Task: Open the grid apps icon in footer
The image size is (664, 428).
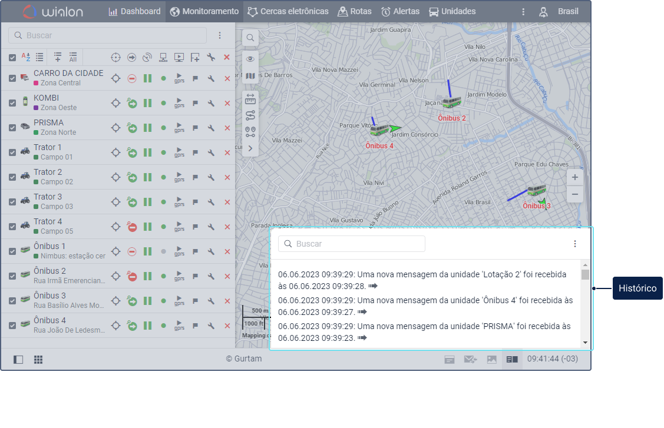Action: click(x=38, y=360)
